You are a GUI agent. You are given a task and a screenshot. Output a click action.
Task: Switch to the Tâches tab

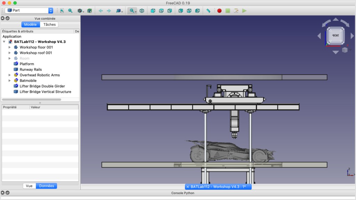49,25
